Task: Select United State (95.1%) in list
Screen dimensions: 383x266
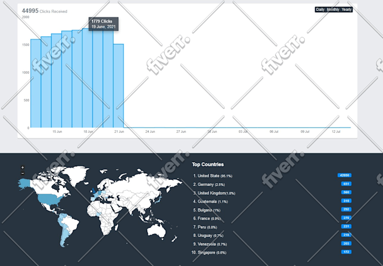Action: (x=213, y=176)
